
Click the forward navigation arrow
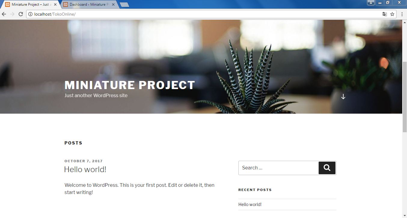click(12, 14)
